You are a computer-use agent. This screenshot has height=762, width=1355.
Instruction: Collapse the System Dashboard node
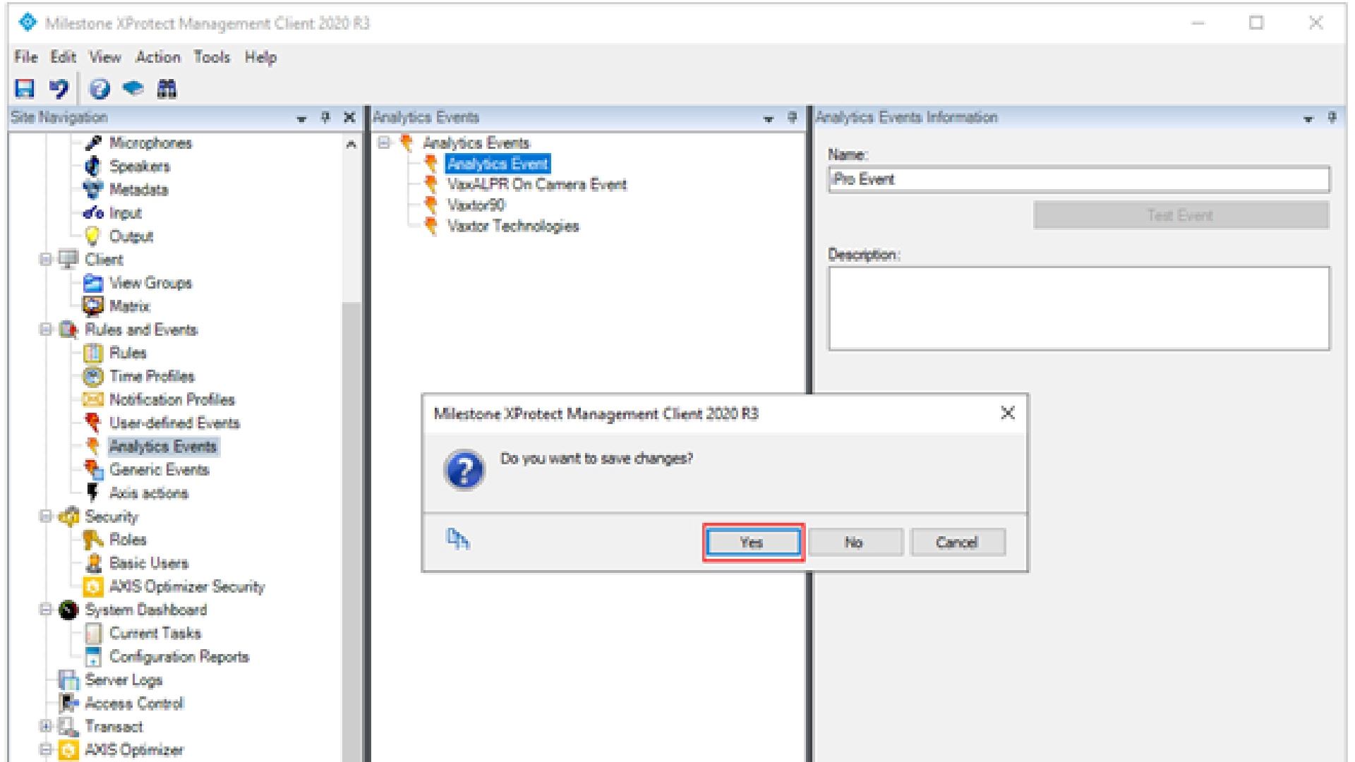click(x=46, y=610)
